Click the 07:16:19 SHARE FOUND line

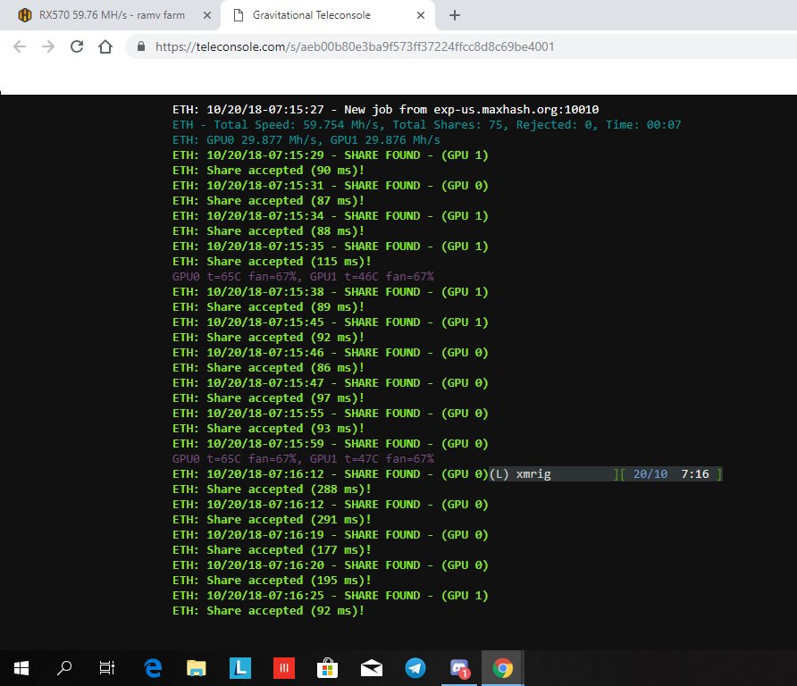(330, 534)
